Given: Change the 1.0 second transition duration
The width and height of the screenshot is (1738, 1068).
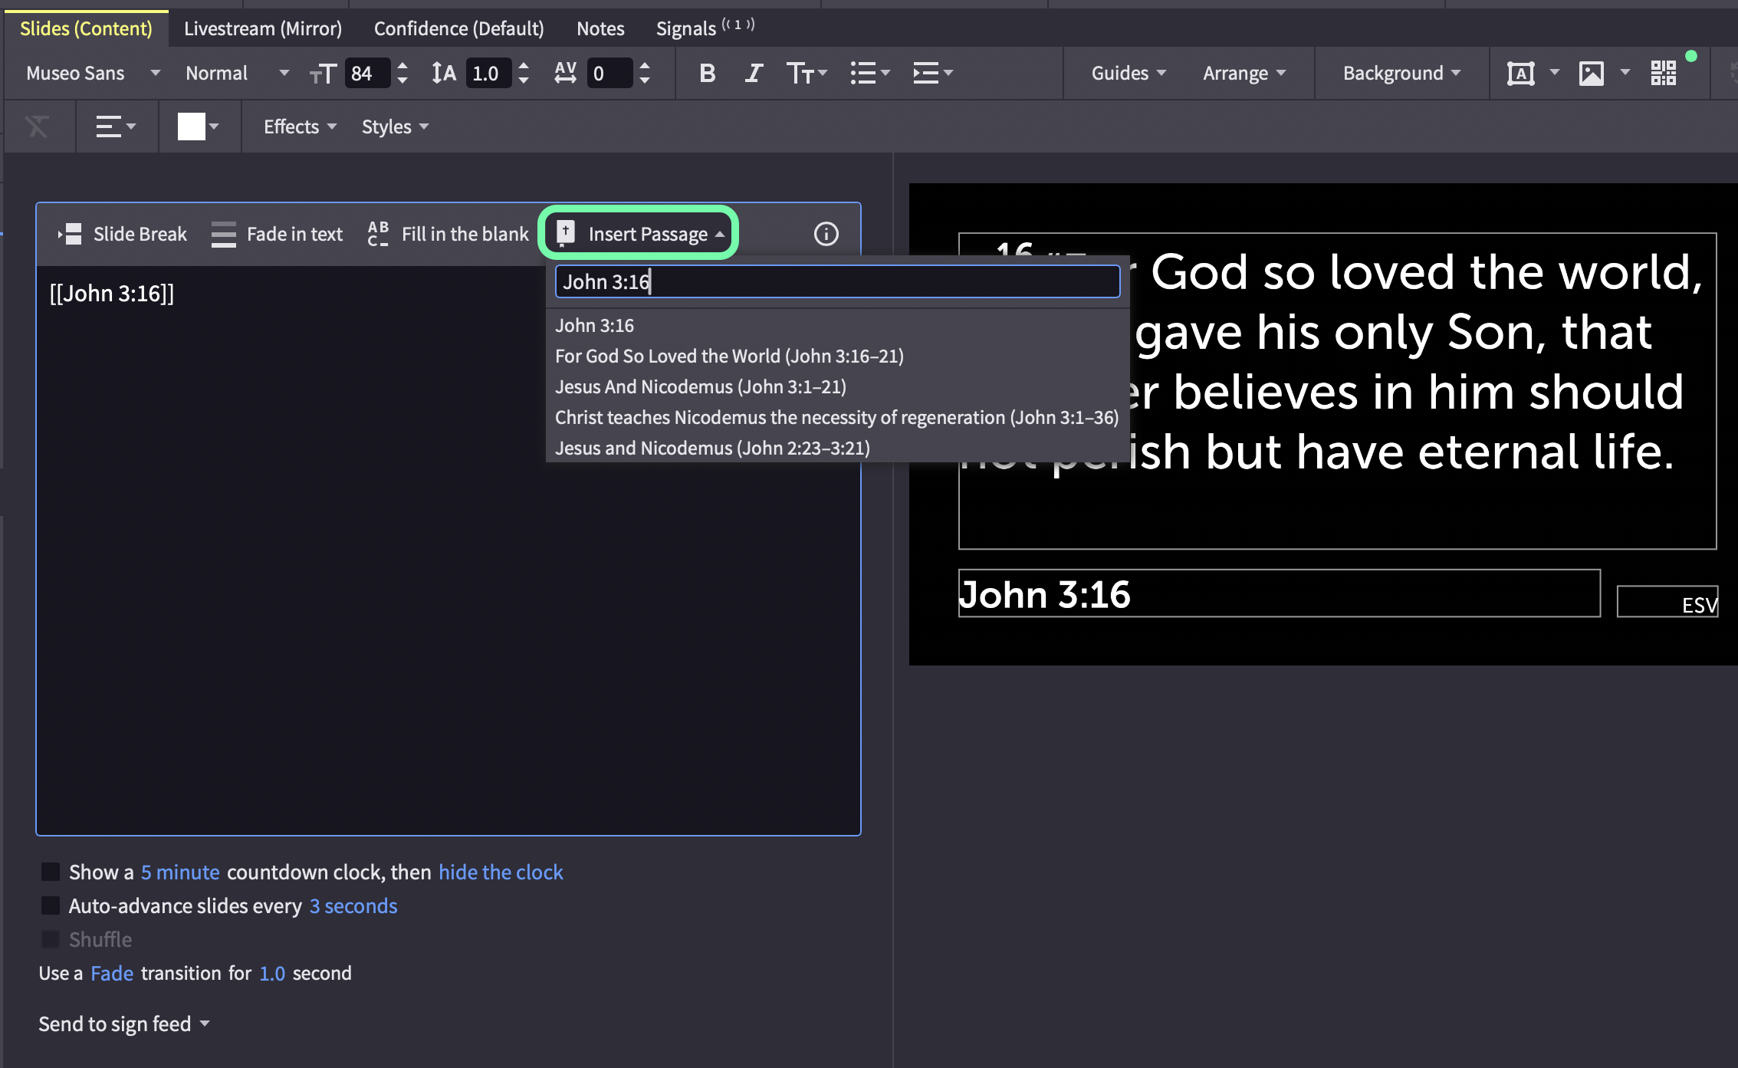Looking at the screenshot, I should pyautogui.click(x=272, y=973).
